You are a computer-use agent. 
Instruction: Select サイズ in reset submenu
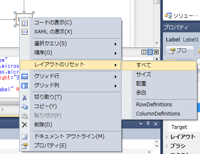point(159,74)
